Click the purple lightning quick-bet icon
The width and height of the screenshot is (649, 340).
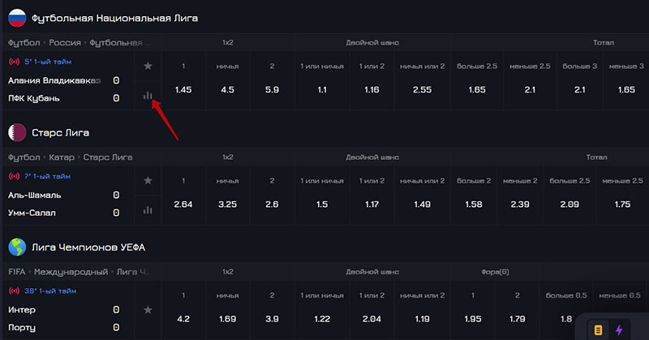620,329
